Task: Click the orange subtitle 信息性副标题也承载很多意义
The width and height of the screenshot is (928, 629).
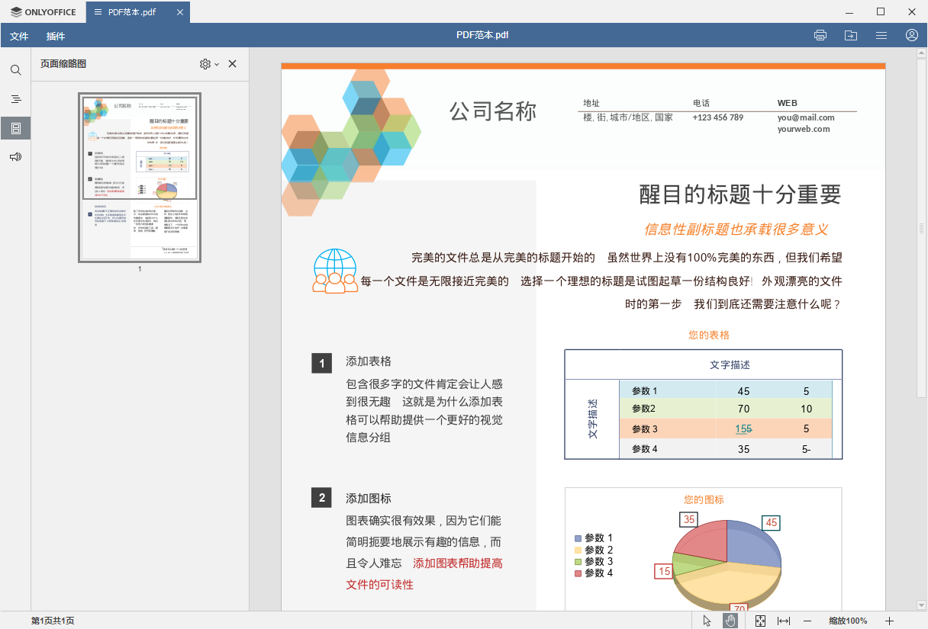Action: coord(736,229)
